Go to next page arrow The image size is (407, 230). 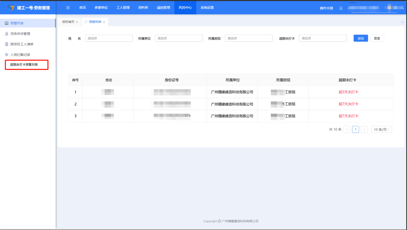(x=364, y=130)
